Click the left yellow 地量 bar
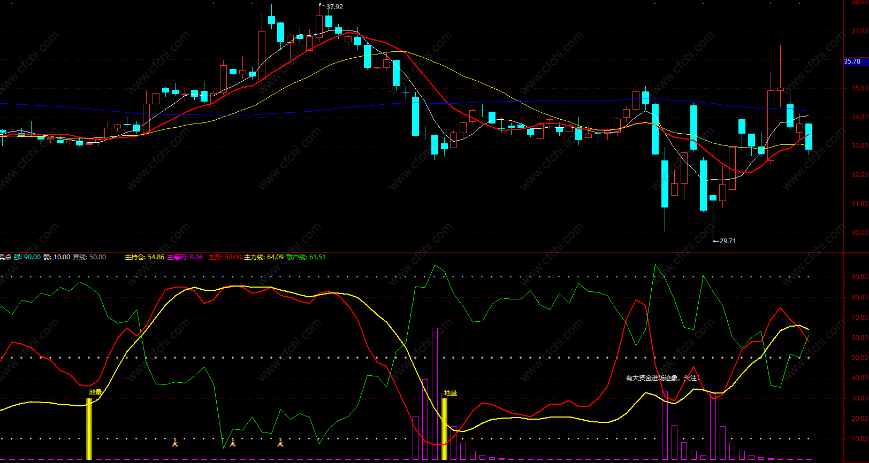This screenshot has height=463, width=869. (x=89, y=429)
